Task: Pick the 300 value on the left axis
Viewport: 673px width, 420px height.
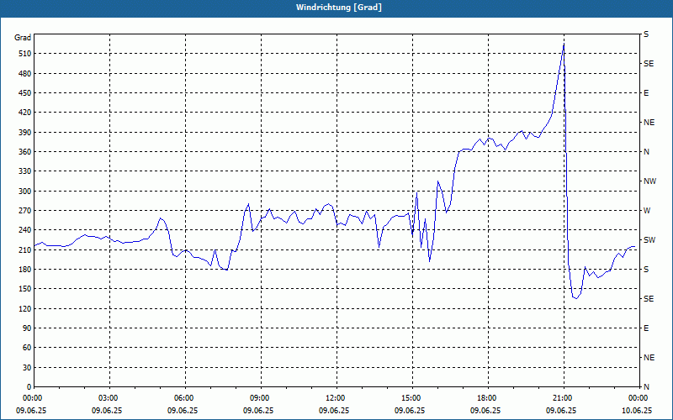Action: (x=25, y=192)
